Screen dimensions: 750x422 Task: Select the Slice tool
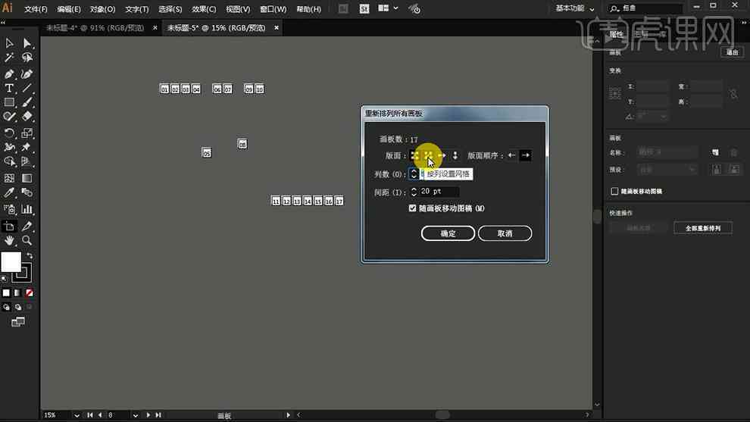coord(27,226)
